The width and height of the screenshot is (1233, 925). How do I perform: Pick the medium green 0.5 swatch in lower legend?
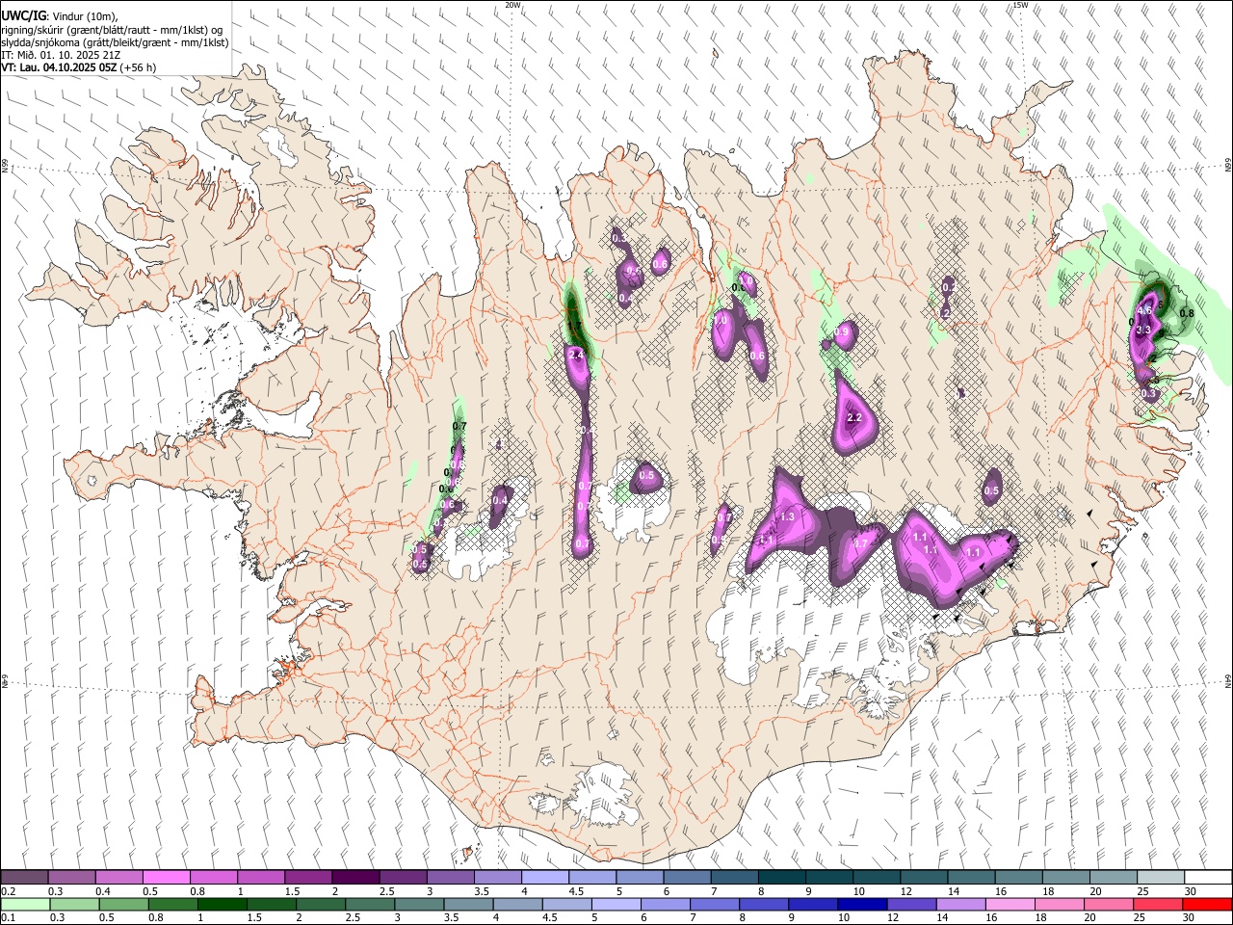(123, 904)
